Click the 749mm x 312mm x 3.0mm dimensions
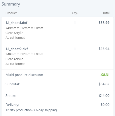This screenshot has width=115, height=116. pos(24,28)
